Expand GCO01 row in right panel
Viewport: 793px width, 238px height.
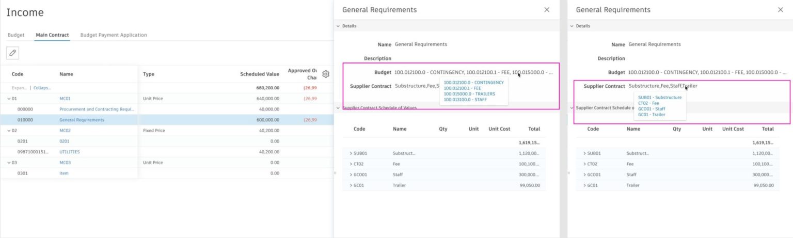[x=584, y=174]
